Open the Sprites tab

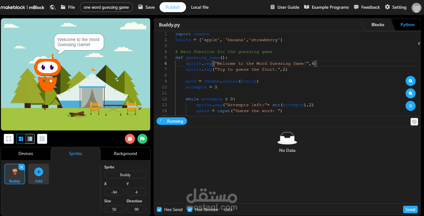pos(76,153)
